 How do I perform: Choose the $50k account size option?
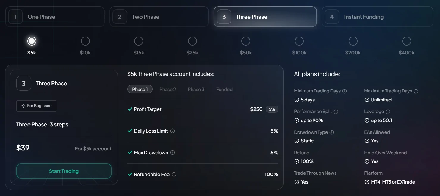[246, 41]
